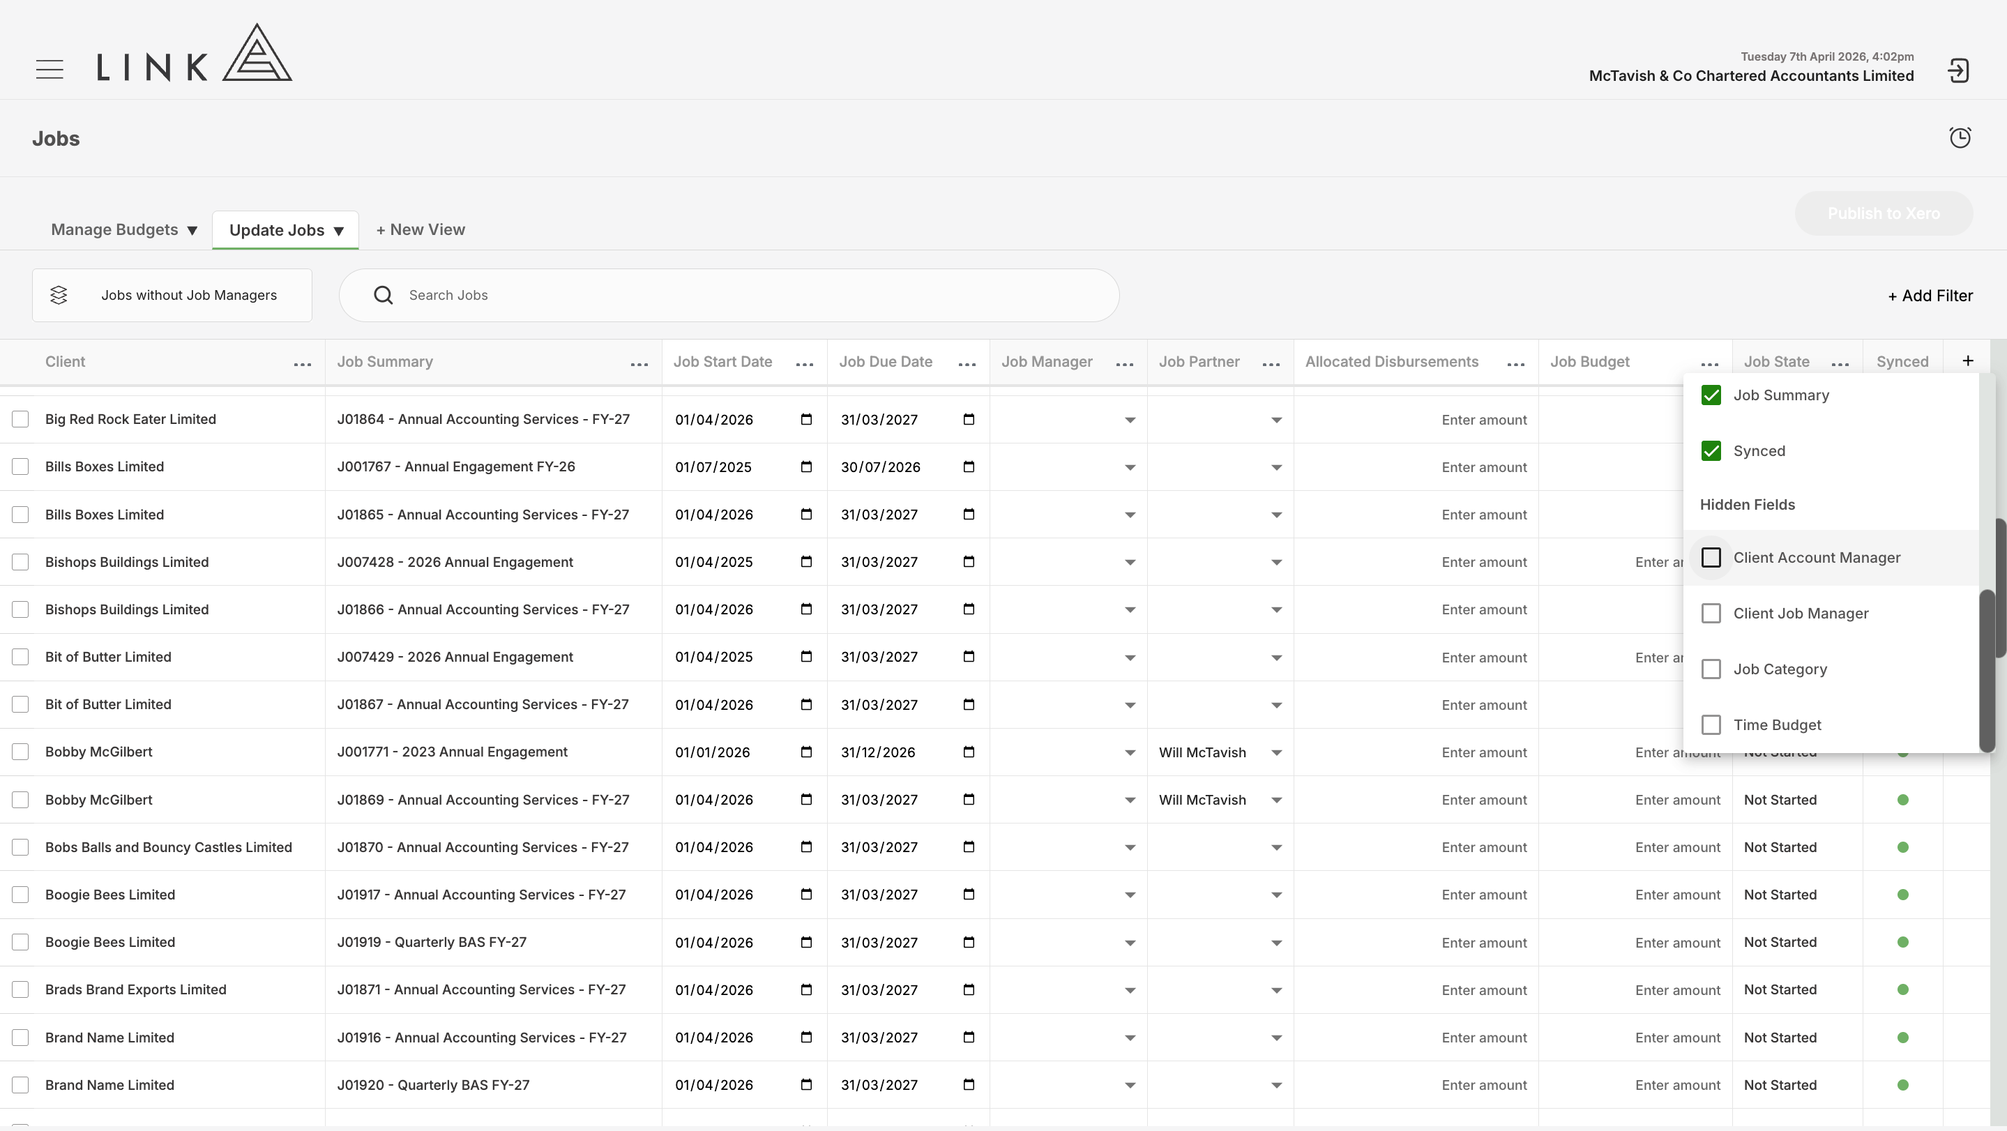Screen dimensions: 2007x1131
Task: Open start date calendar for J01920
Action: click(806, 1084)
